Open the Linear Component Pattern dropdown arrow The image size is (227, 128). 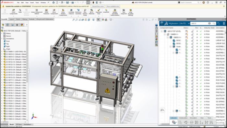point(37,16)
